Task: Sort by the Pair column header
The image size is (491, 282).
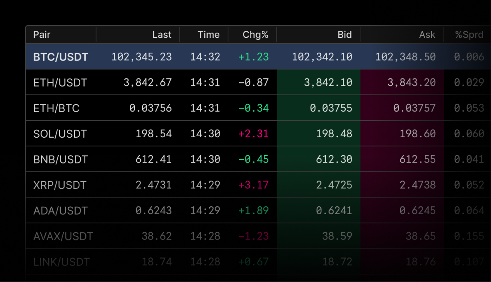Action: point(42,35)
